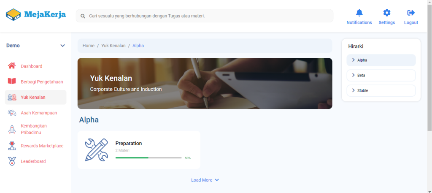Click the search magnifier icon
The image size is (432, 193).
(x=83, y=16)
